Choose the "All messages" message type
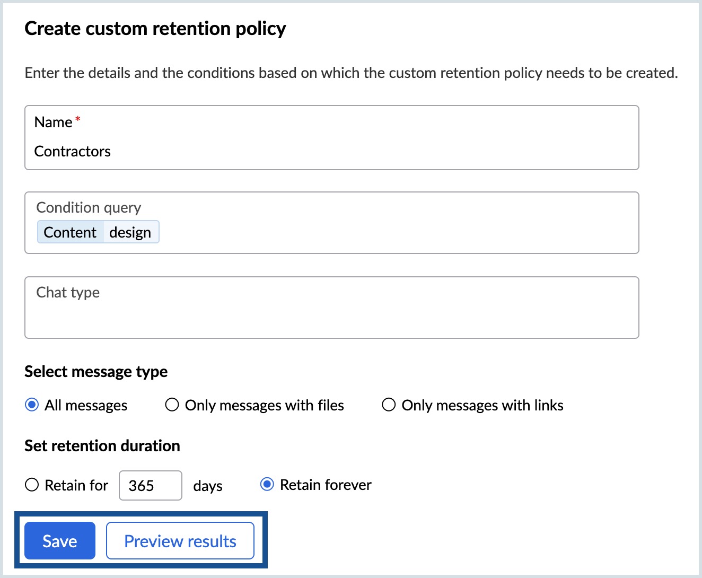The width and height of the screenshot is (702, 578). pyautogui.click(x=32, y=405)
